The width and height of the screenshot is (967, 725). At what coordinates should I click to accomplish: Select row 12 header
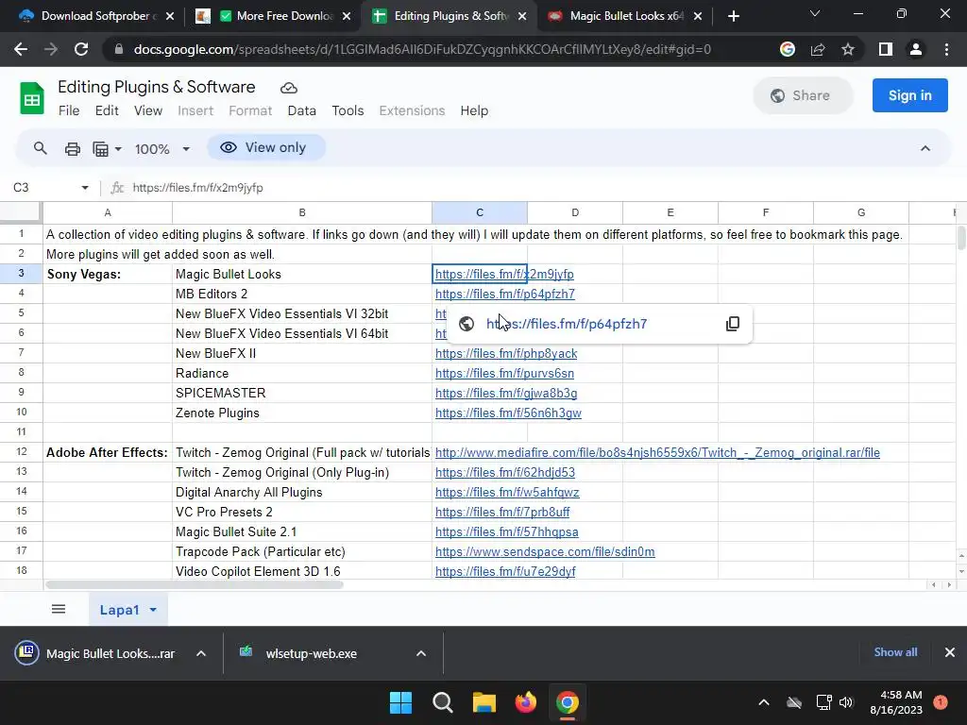(x=22, y=452)
